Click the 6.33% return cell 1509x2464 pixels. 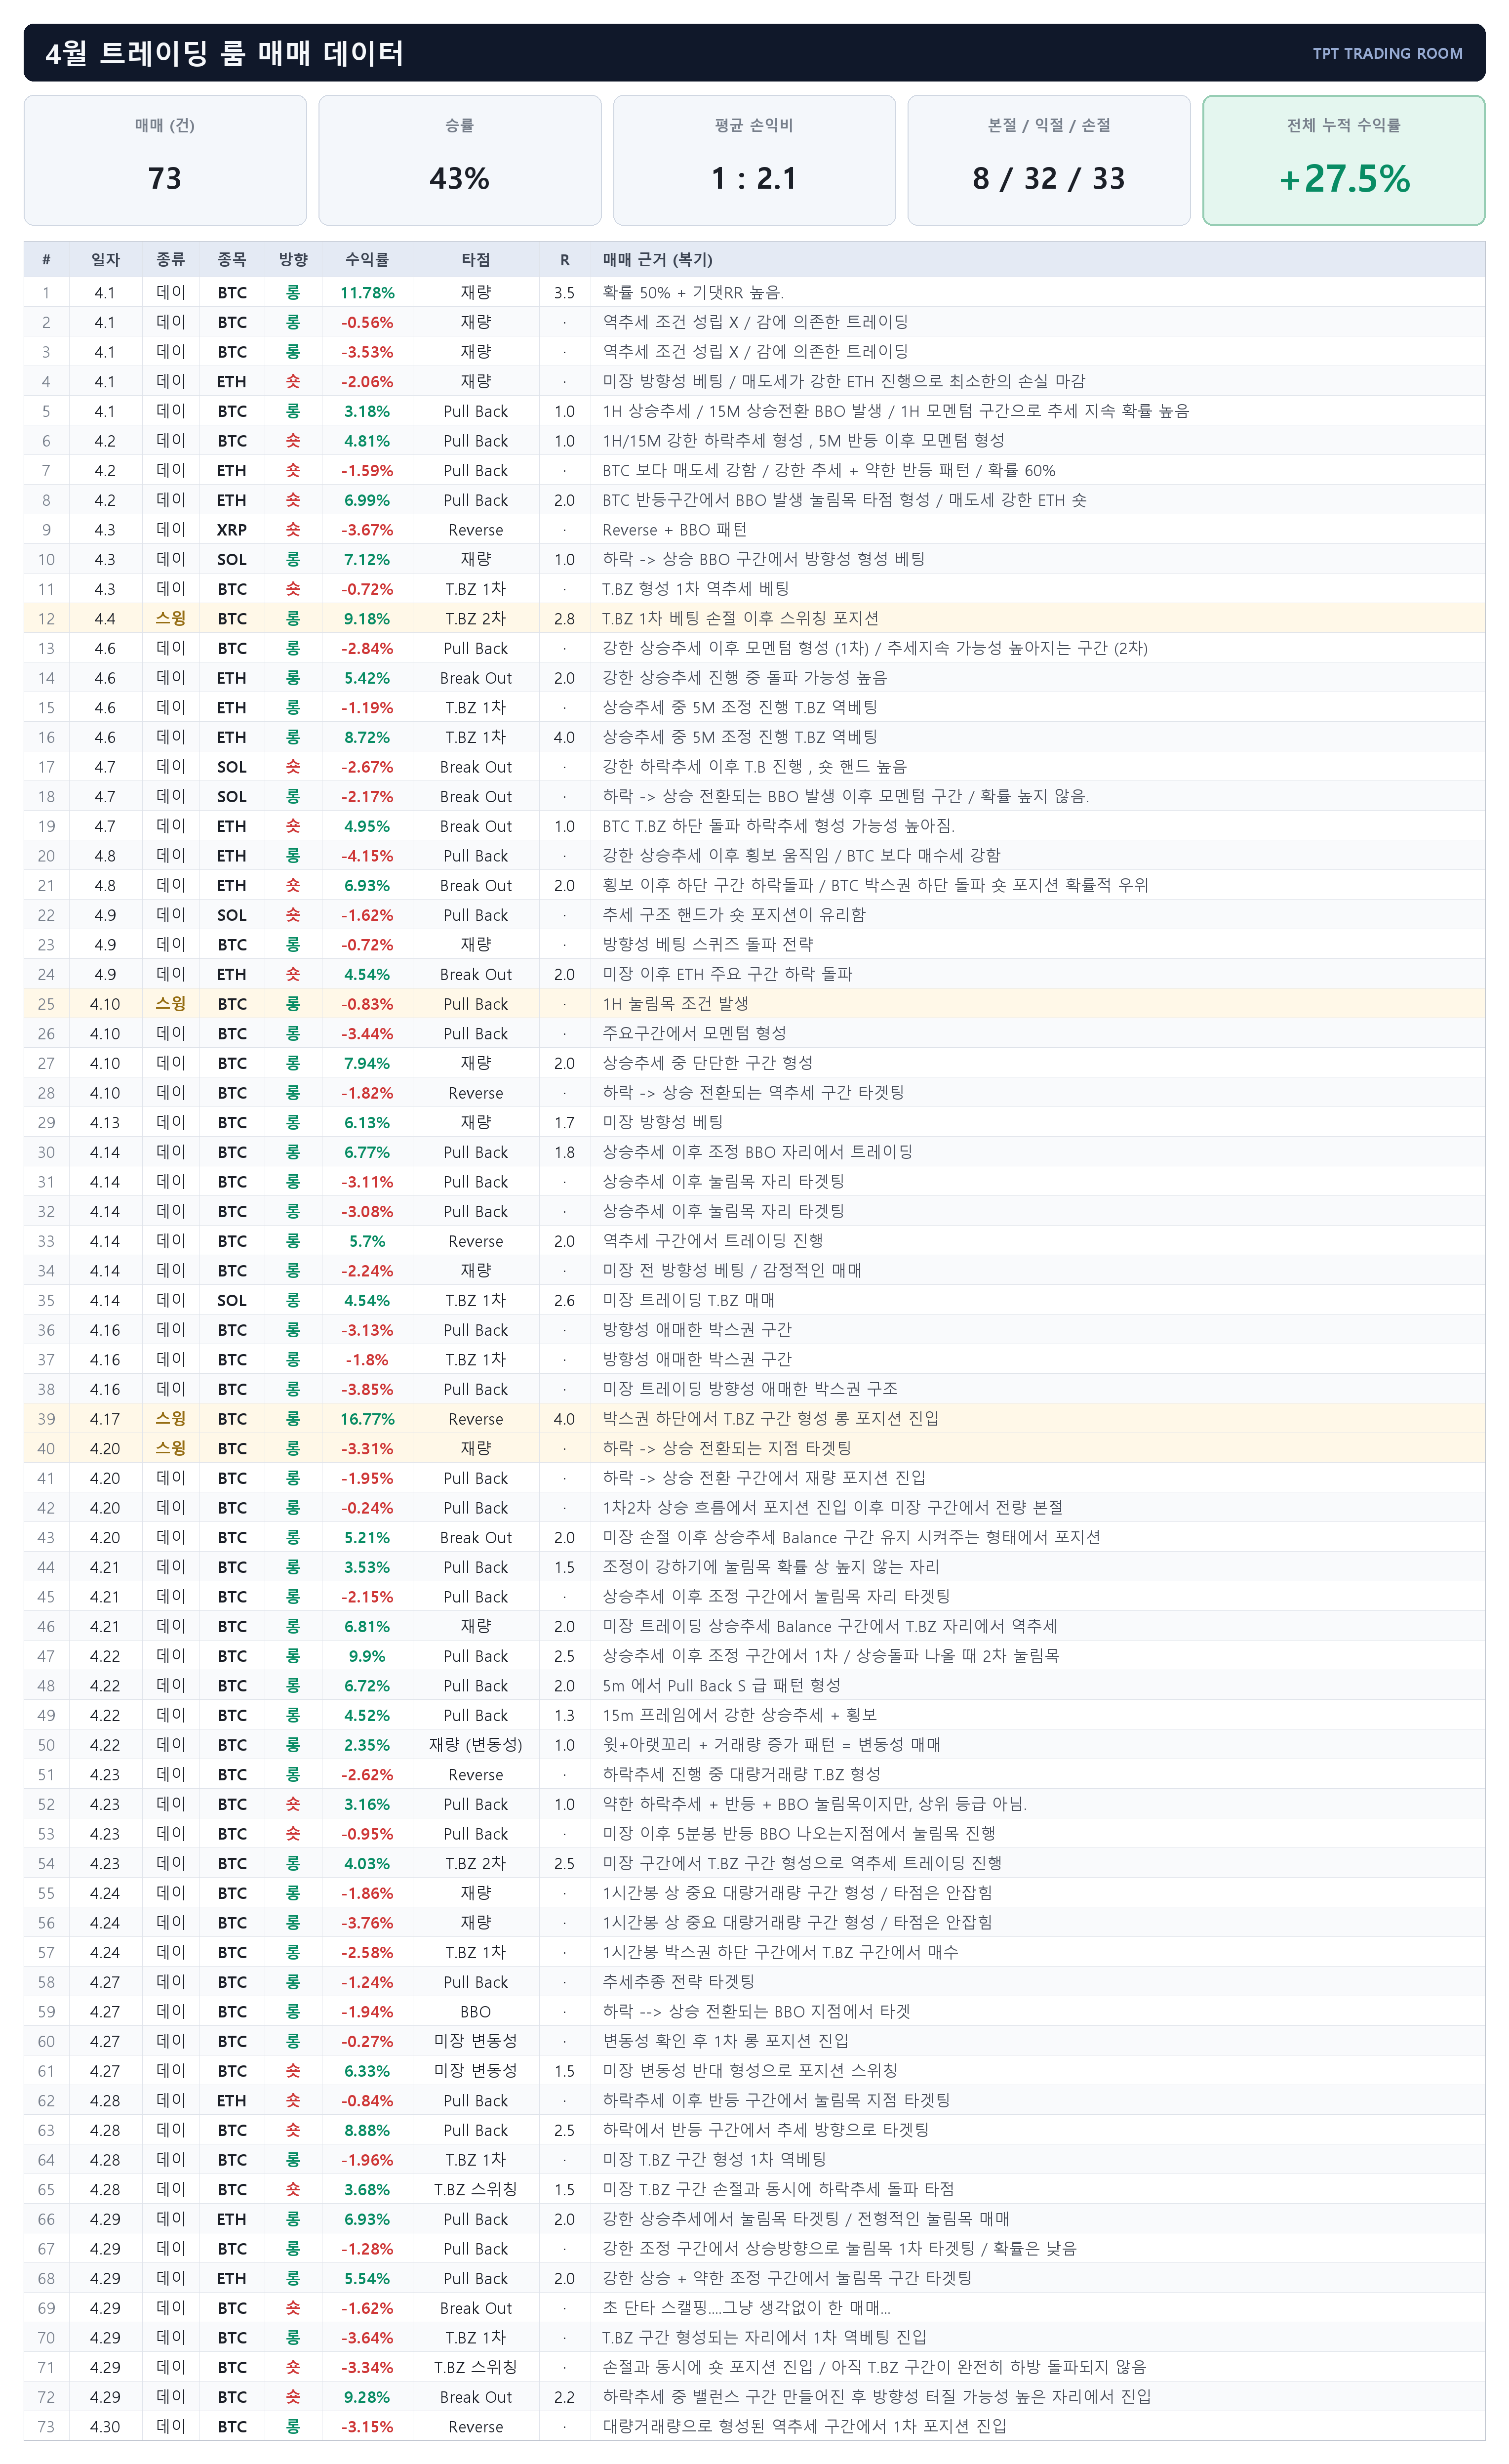point(367,2072)
